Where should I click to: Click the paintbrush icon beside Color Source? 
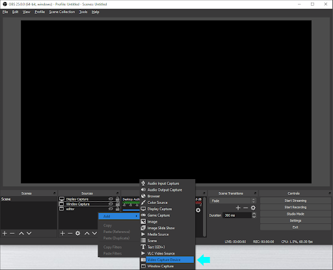(143, 202)
